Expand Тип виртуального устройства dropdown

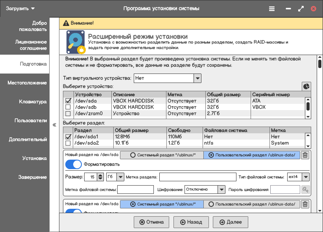coord(197,78)
